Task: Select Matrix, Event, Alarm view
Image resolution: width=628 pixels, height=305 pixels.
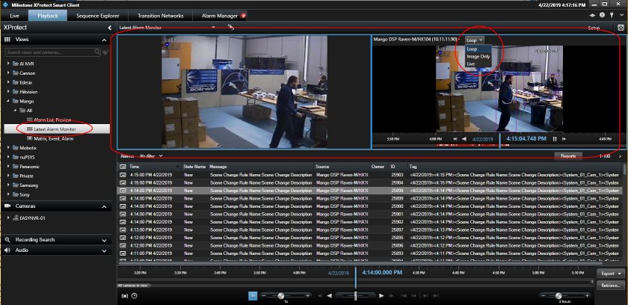Action: (x=53, y=138)
